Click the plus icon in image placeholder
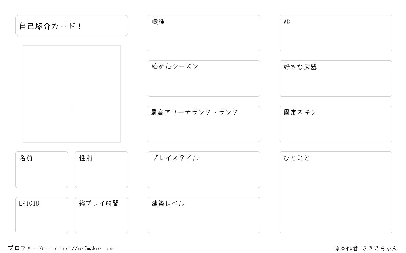The width and height of the screenshot is (406, 253). (72, 94)
